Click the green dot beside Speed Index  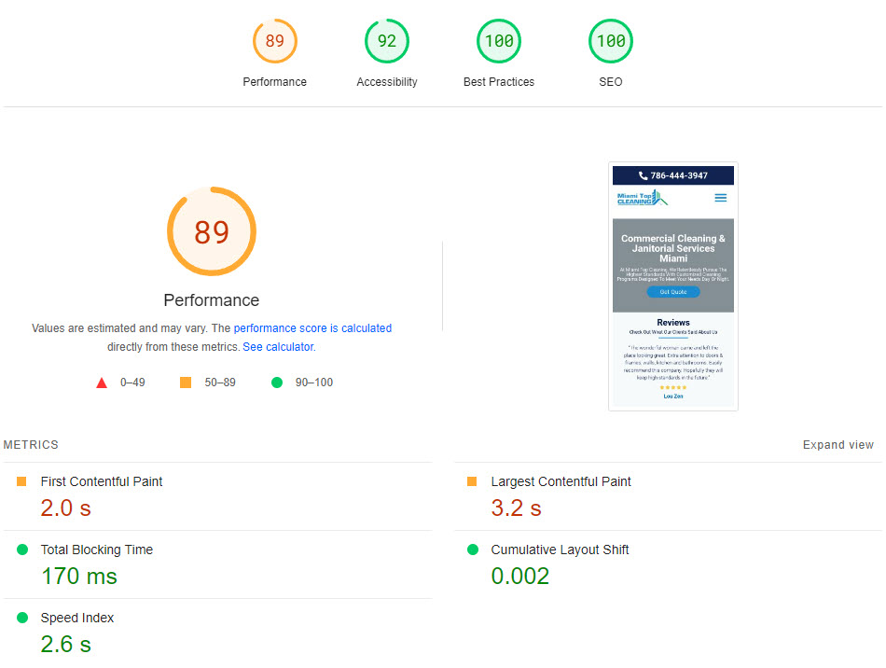[22, 618]
